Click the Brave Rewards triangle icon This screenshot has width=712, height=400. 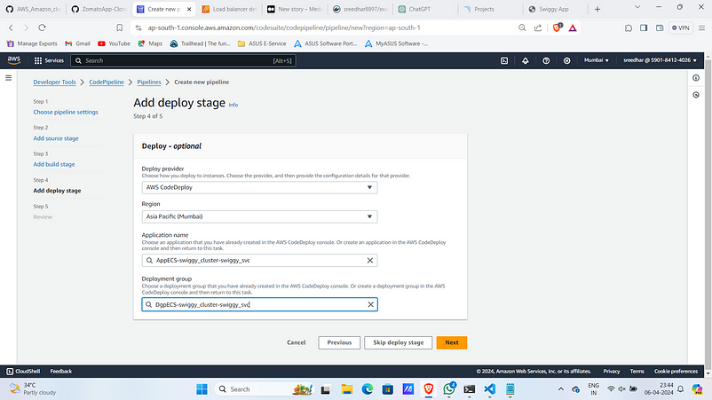point(573,27)
